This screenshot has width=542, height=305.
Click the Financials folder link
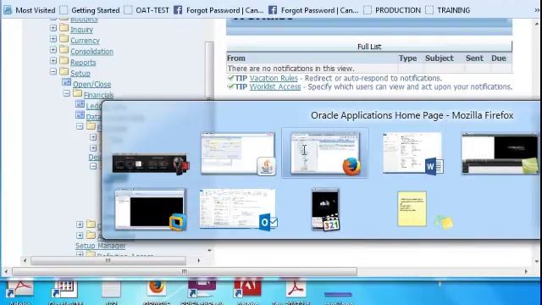tap(98, 95)
